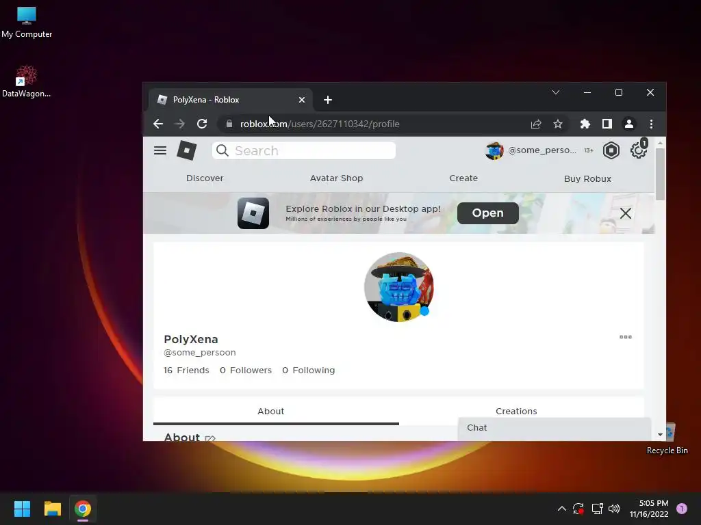Open Chrome three-dot menu
701x525 pixels.
point(651,124)
